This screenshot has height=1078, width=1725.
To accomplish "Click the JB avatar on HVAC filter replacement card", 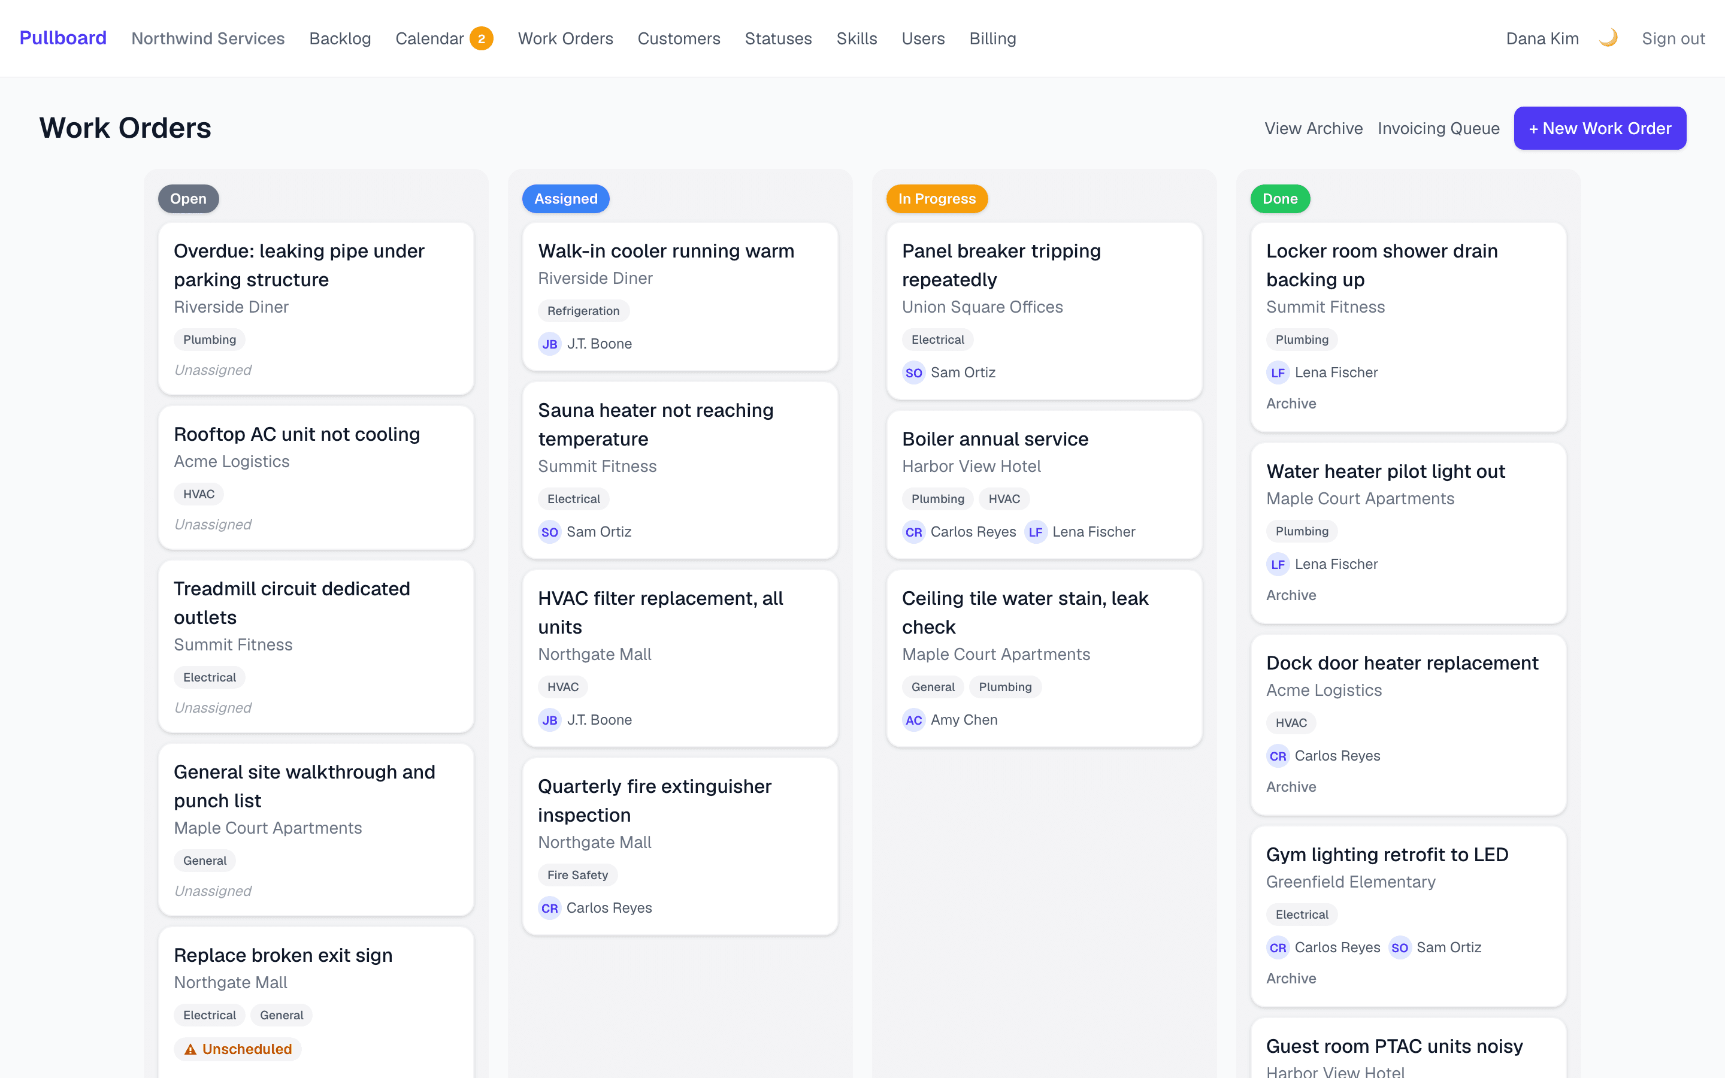I will [x=550, y=720].
